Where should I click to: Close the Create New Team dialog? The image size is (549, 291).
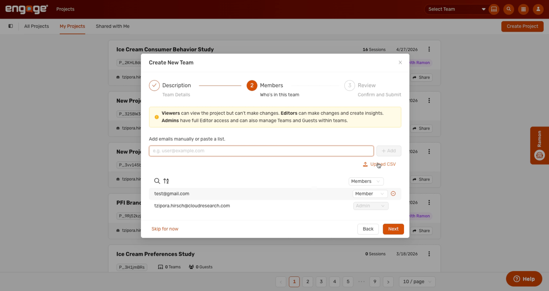click(400, 62)
